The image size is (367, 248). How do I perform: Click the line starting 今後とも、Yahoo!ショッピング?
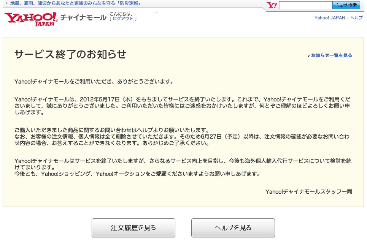137,174
